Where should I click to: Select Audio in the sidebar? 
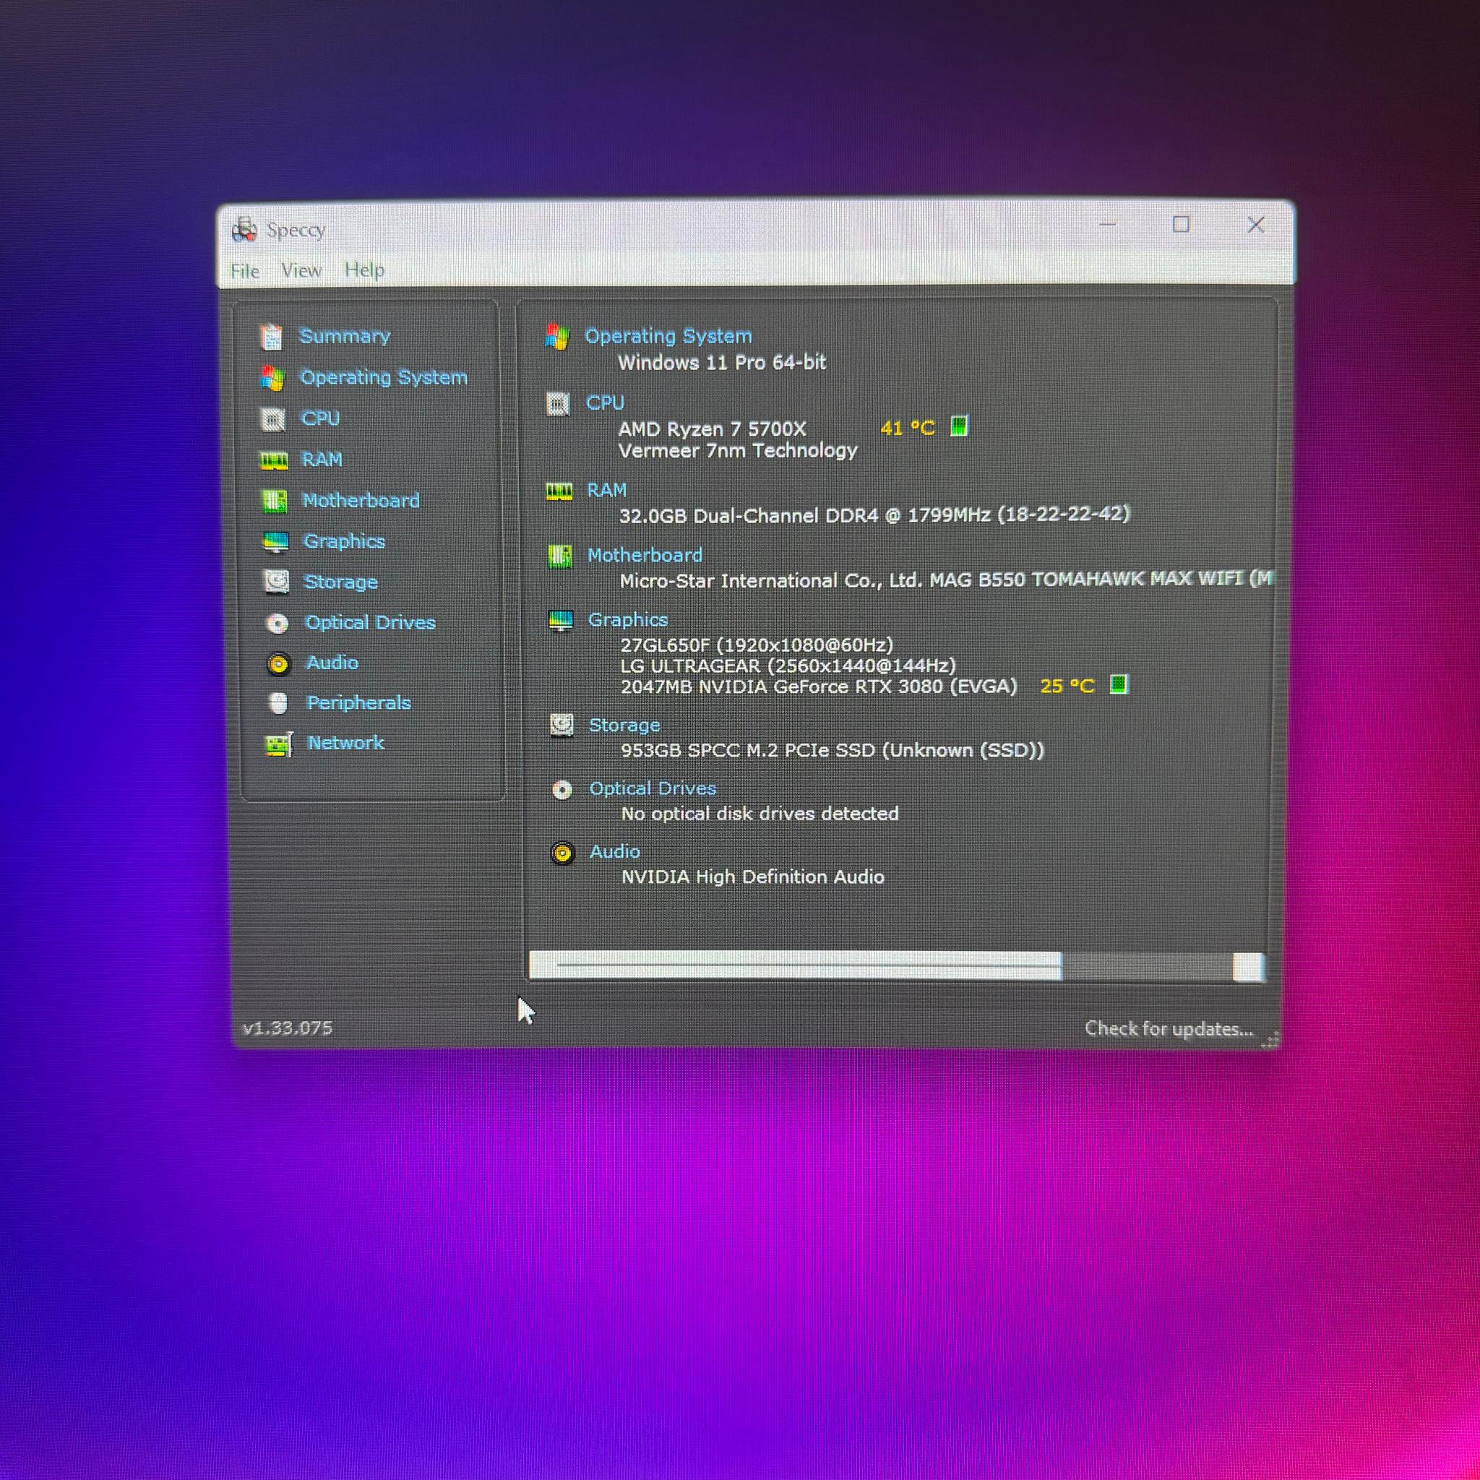coord(332,663)
